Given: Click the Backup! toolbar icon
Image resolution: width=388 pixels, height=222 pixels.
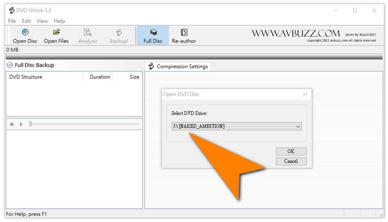Looking at the screenshot, I should point(119,32).
